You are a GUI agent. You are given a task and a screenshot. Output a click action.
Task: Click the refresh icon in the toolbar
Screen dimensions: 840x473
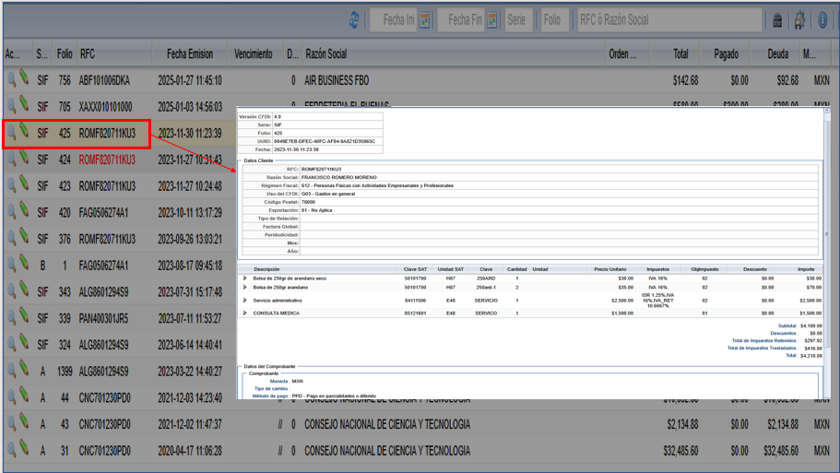pos(354,20)
